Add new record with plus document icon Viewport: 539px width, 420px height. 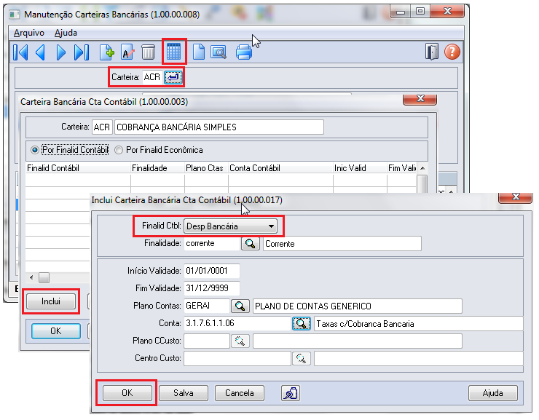(x=106, y=52)
